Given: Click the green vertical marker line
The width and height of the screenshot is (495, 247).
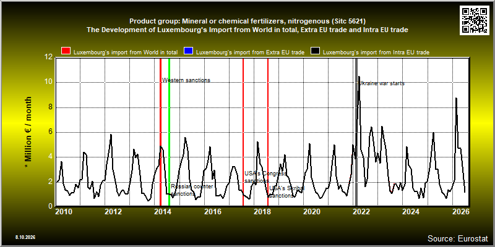Looking at the screenshot, I should (169, 132).
